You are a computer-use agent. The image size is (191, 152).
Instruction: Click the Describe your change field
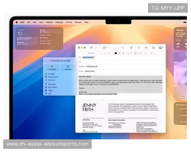(60, 60)
